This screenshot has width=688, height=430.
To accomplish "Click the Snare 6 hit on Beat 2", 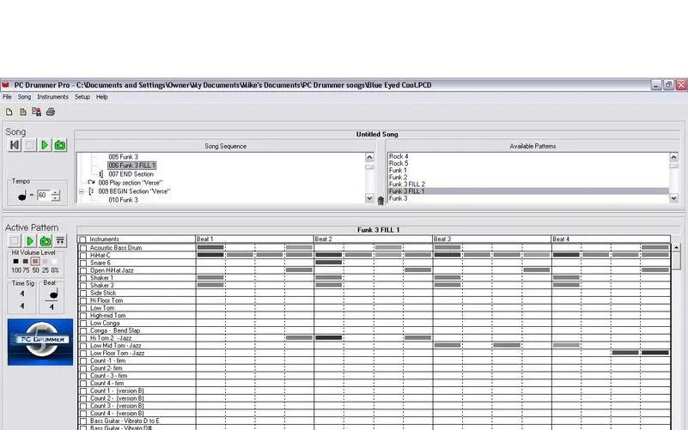I will pos(329,263).
